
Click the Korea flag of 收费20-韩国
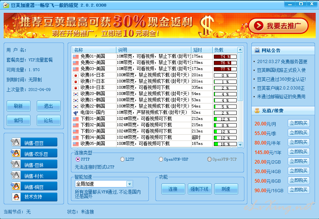76,94
